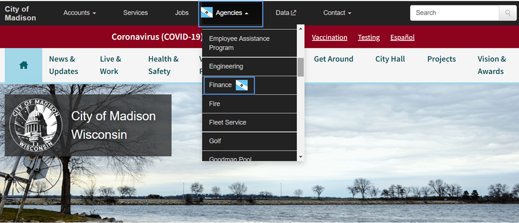
Task: Select Golf in the Agencies list
Action: 249,141
